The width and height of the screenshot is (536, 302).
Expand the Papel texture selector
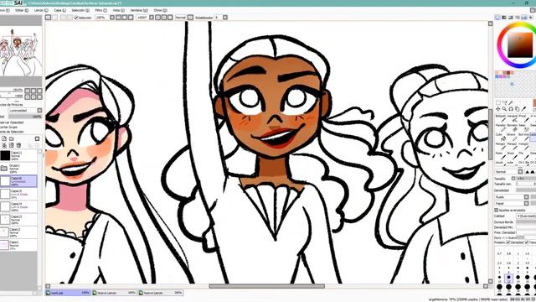(527, 203)
